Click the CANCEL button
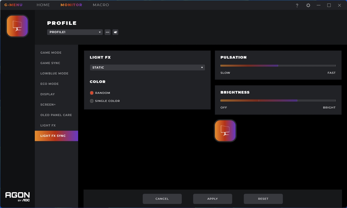 click(x=162, y=199)
